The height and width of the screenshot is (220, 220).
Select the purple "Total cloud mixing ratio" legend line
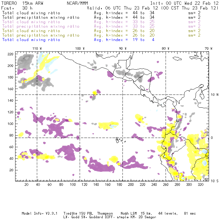click(x=31, y=22)
